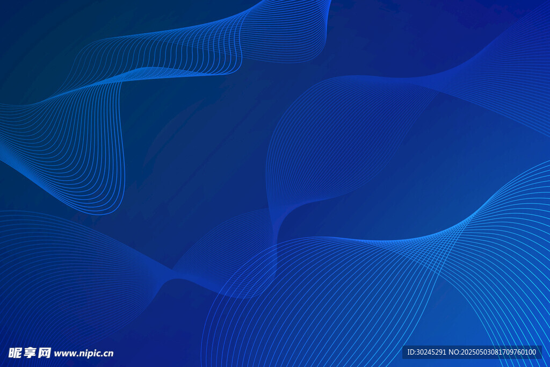The image size is (550, 367).
Task: Click the 昵享网 logo watermark
Action: (30, 353)
